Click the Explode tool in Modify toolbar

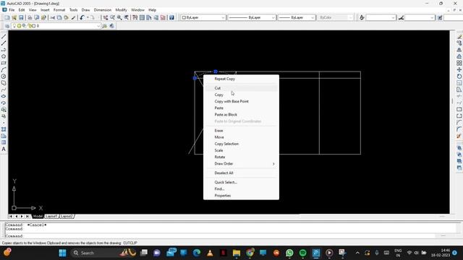point(459,136)
